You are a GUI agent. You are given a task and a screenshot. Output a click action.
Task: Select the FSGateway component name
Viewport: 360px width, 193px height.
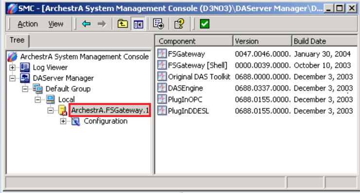[x=186, y=54]
